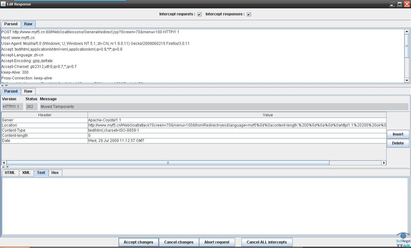Image resolution: width=411 pixels, height=248 pixels.
Task: Click the Abort request button
Action: (217, 242)
